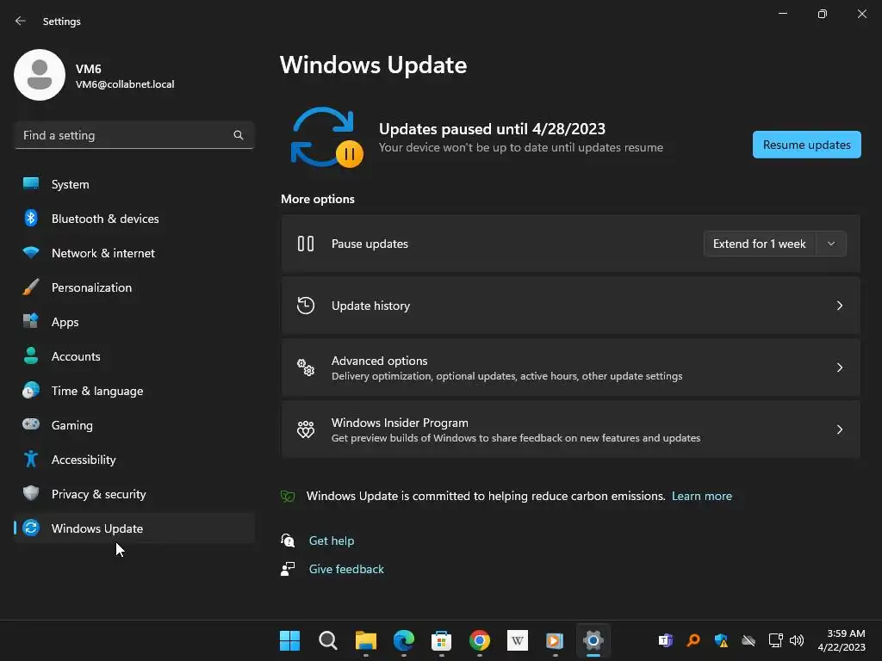Viewport: 882px width, 661px height.
Task: Click the Resume updates button
Action: 806,145
